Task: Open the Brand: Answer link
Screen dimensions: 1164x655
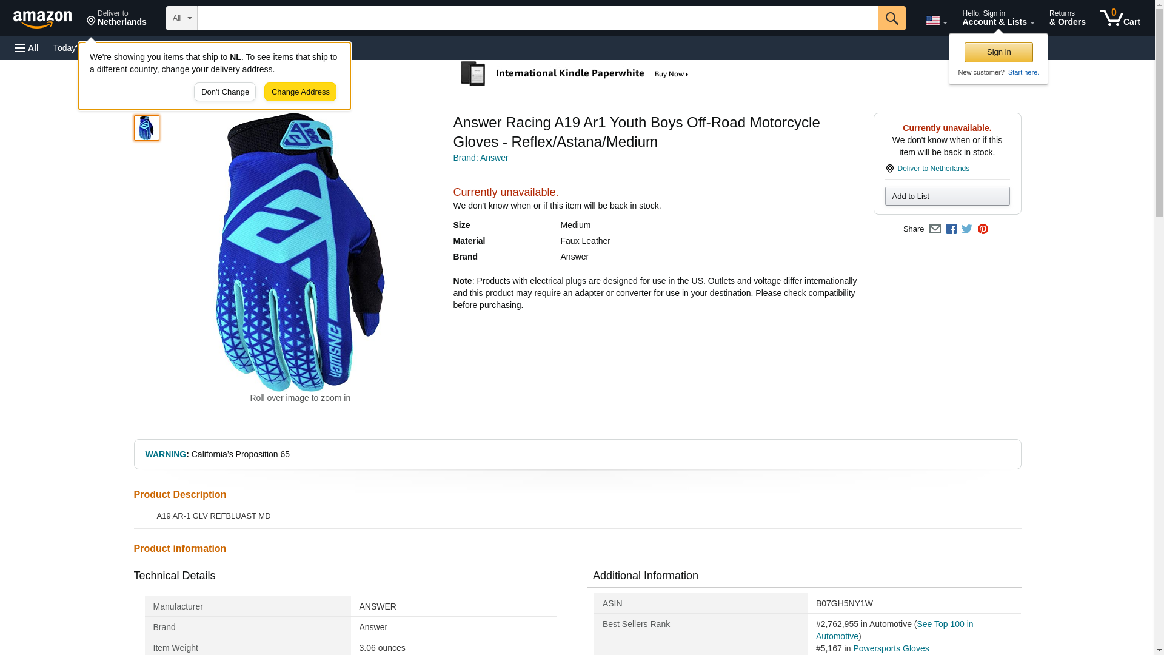Action: 480,158
